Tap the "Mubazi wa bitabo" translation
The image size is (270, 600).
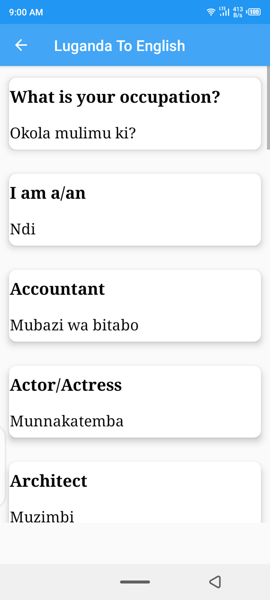(x=74, y=325)
